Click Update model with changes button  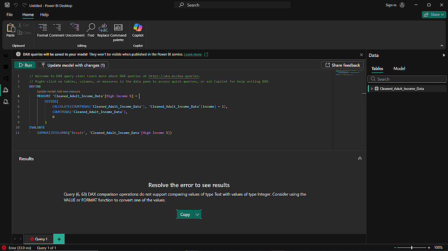[73, 65]
